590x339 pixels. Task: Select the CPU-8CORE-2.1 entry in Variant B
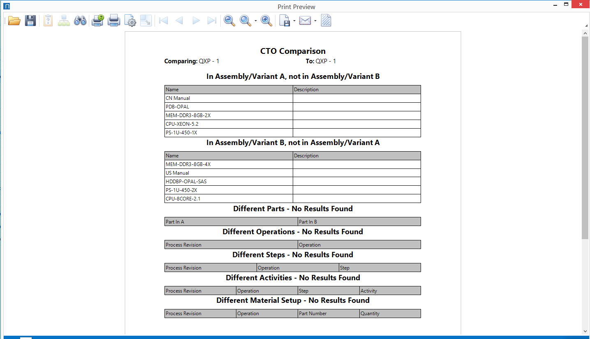point(229,198)
